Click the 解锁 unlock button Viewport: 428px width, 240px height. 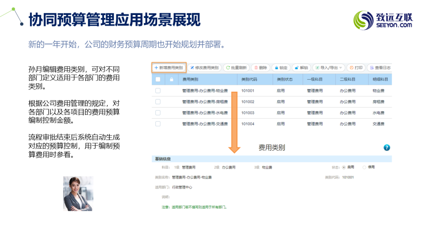click(x=301, y=67)
